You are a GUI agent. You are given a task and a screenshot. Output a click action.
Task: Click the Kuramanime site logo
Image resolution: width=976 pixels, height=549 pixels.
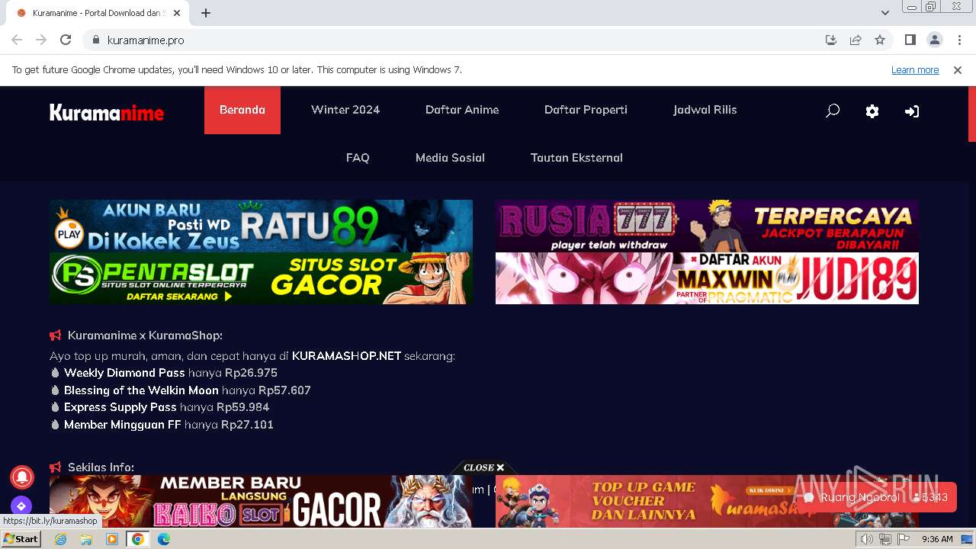tap(107, 113)
